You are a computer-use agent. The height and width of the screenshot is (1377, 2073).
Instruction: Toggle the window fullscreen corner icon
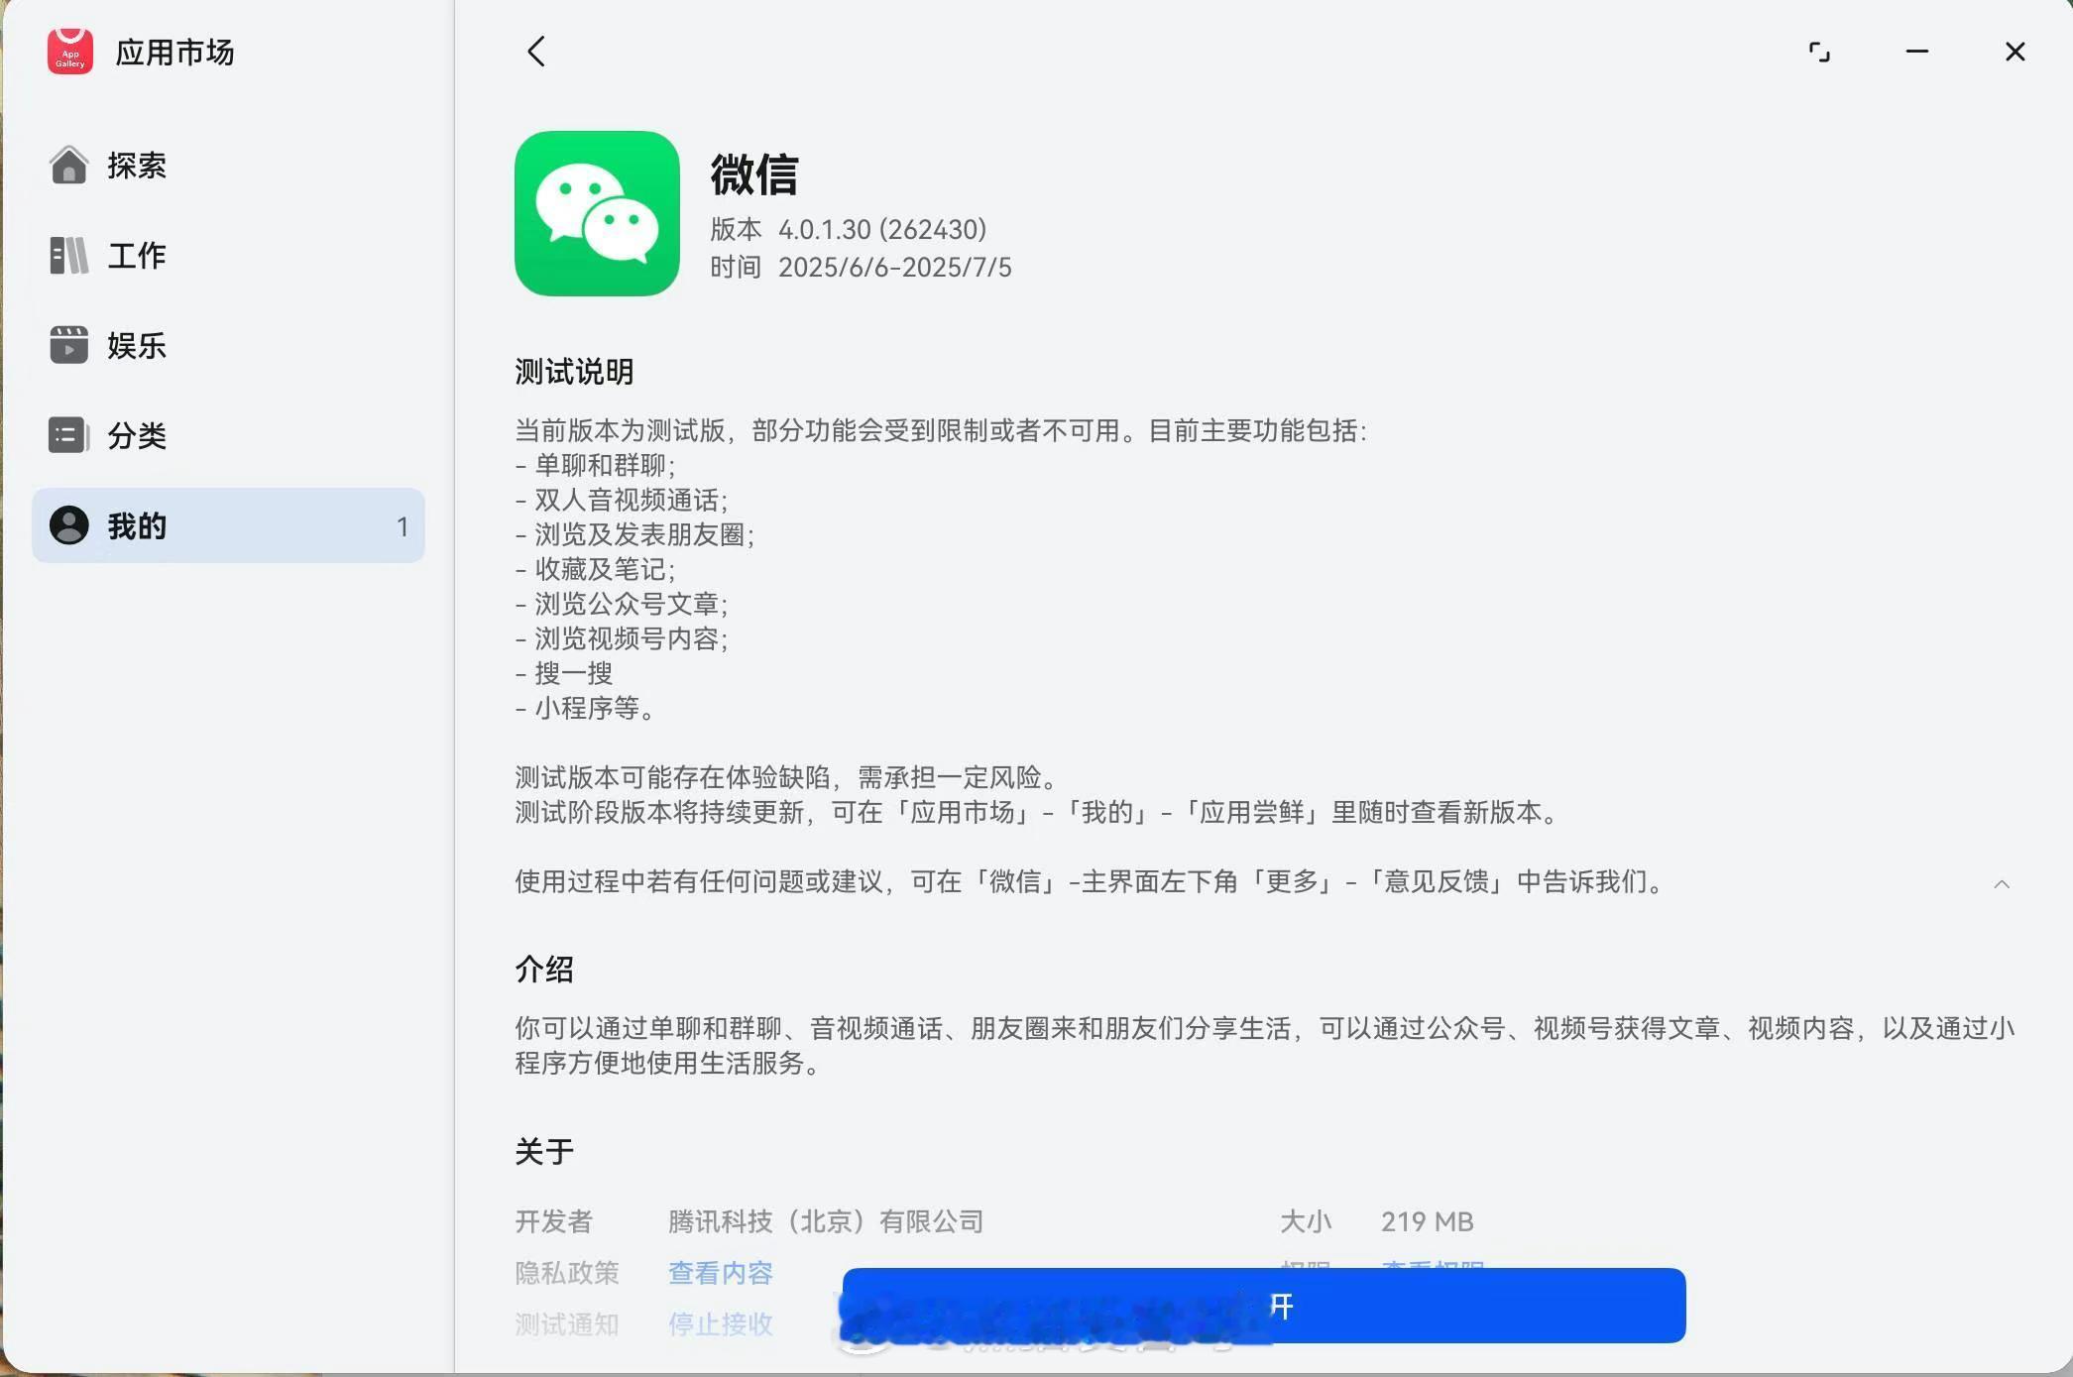point(1819,52)
